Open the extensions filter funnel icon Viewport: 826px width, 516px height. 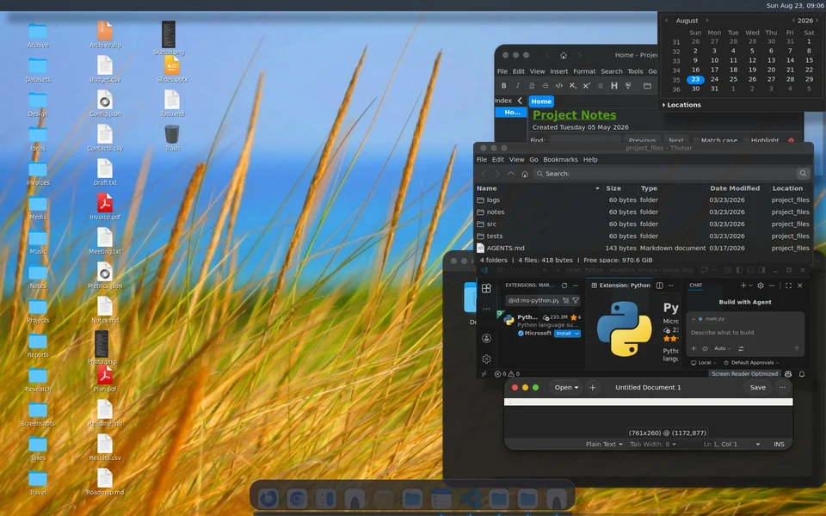pos(576,300)
